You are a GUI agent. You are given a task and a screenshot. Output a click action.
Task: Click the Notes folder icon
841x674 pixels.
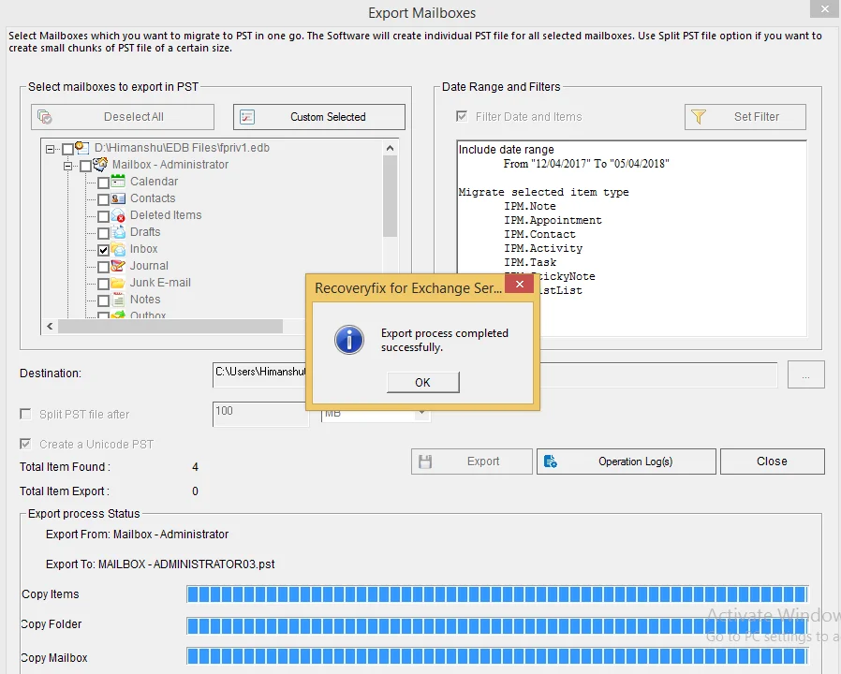pyautogui.click(x=118, y=300)
